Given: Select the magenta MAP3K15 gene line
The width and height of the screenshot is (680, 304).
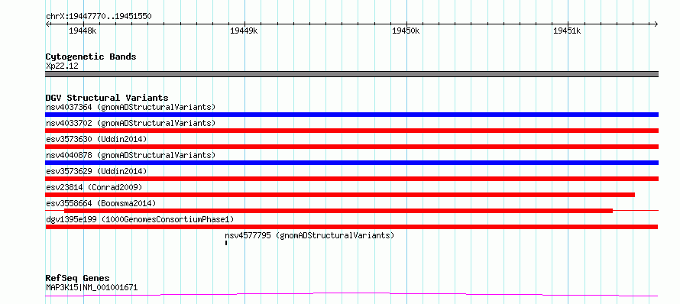Looking at the screenshot, I should (x=351, y=295).
